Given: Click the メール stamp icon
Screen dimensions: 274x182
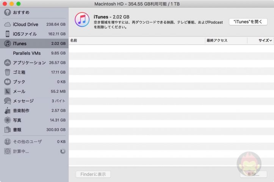Looking at the screenshot, I should click(x=7, y=91).
